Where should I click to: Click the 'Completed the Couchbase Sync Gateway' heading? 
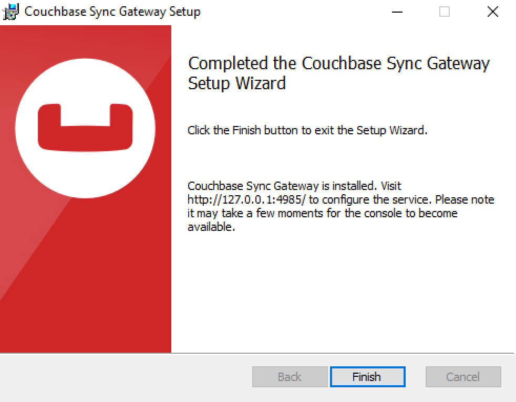pyautogui.click(x=338, y=64)
